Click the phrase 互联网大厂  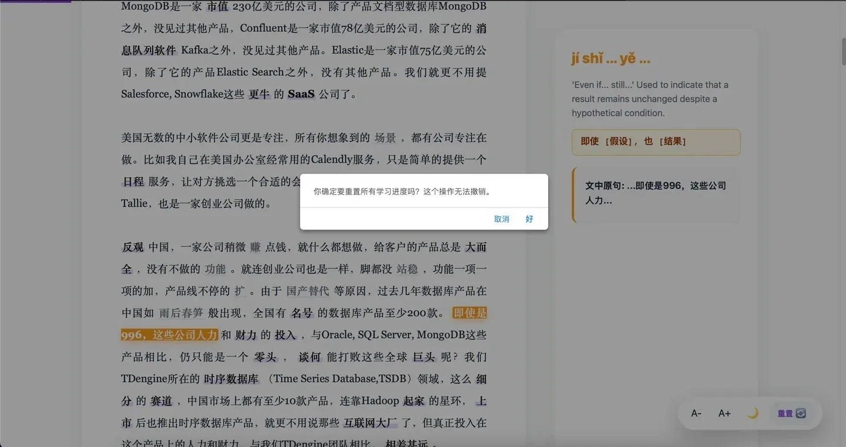pos(371,422)
